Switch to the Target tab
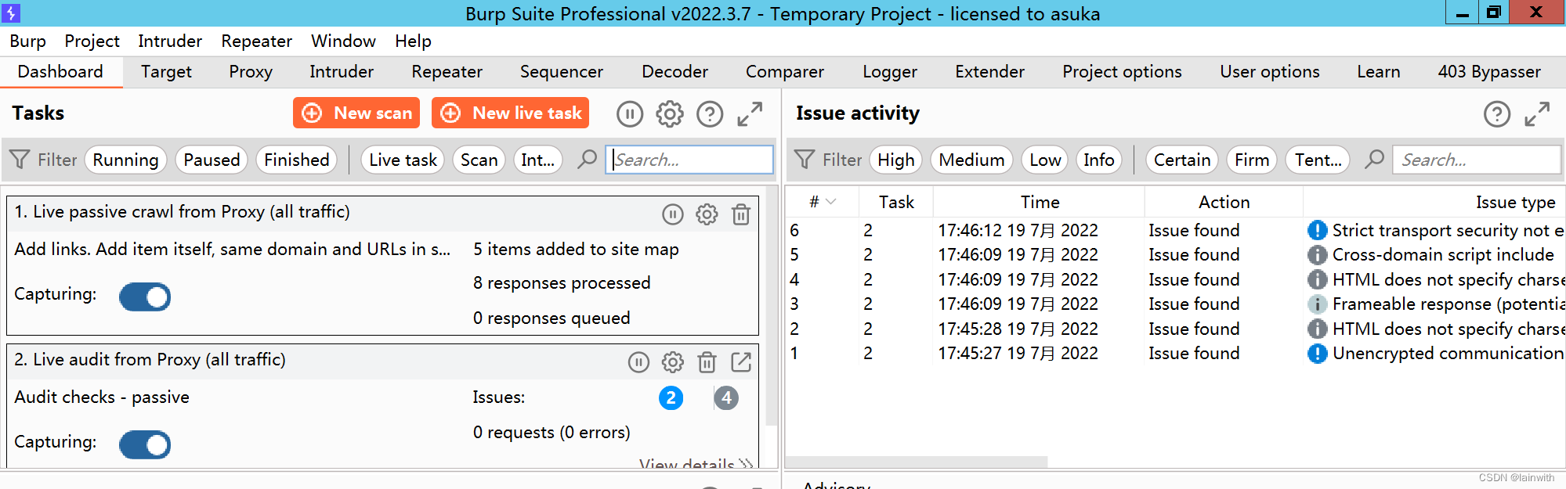The image size is (1566, 489). tap(166, 72)
